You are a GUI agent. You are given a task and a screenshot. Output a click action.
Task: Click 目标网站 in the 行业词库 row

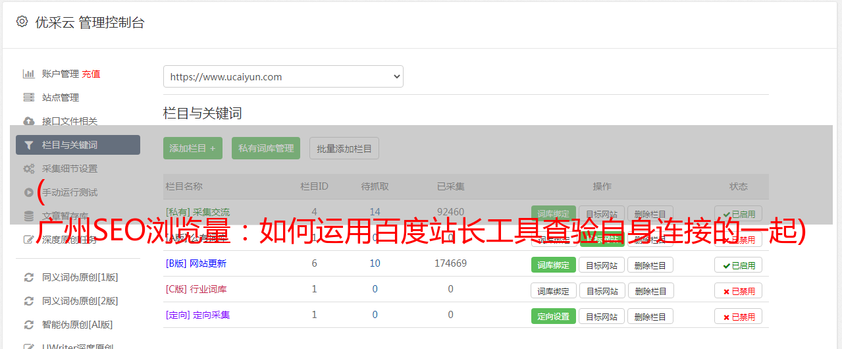click(602, 290)
